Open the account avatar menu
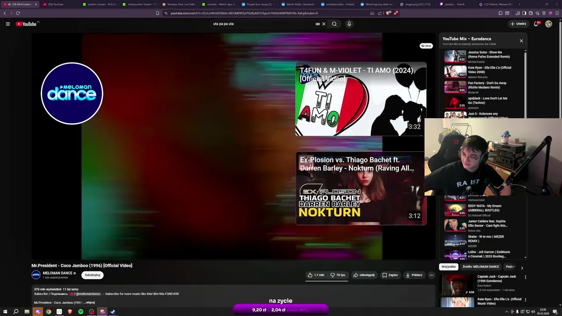Image resolution: width=562 pixels, height=316 pixels. 548,24
